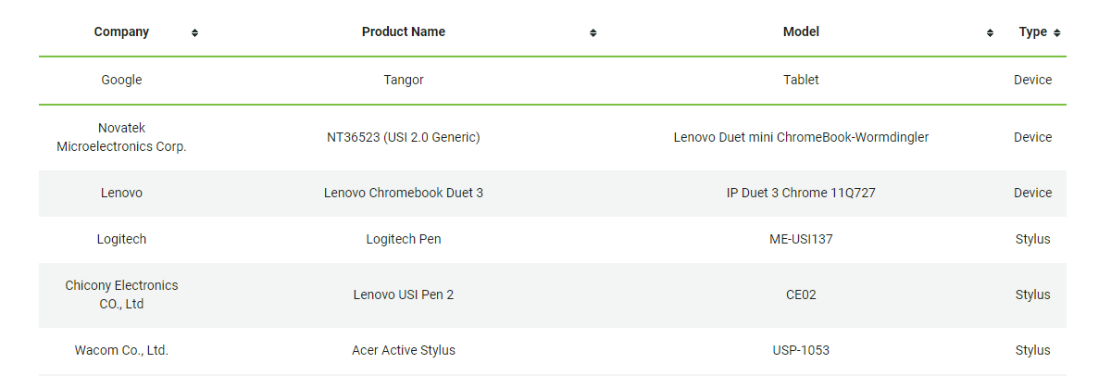Click the Tangor product name
Screen dimensions: 1111x376
coord(404,80)
